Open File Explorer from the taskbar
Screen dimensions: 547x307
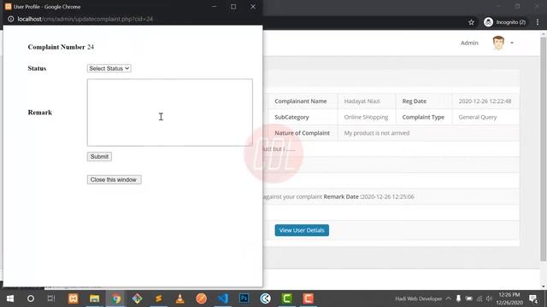[95, 298]
